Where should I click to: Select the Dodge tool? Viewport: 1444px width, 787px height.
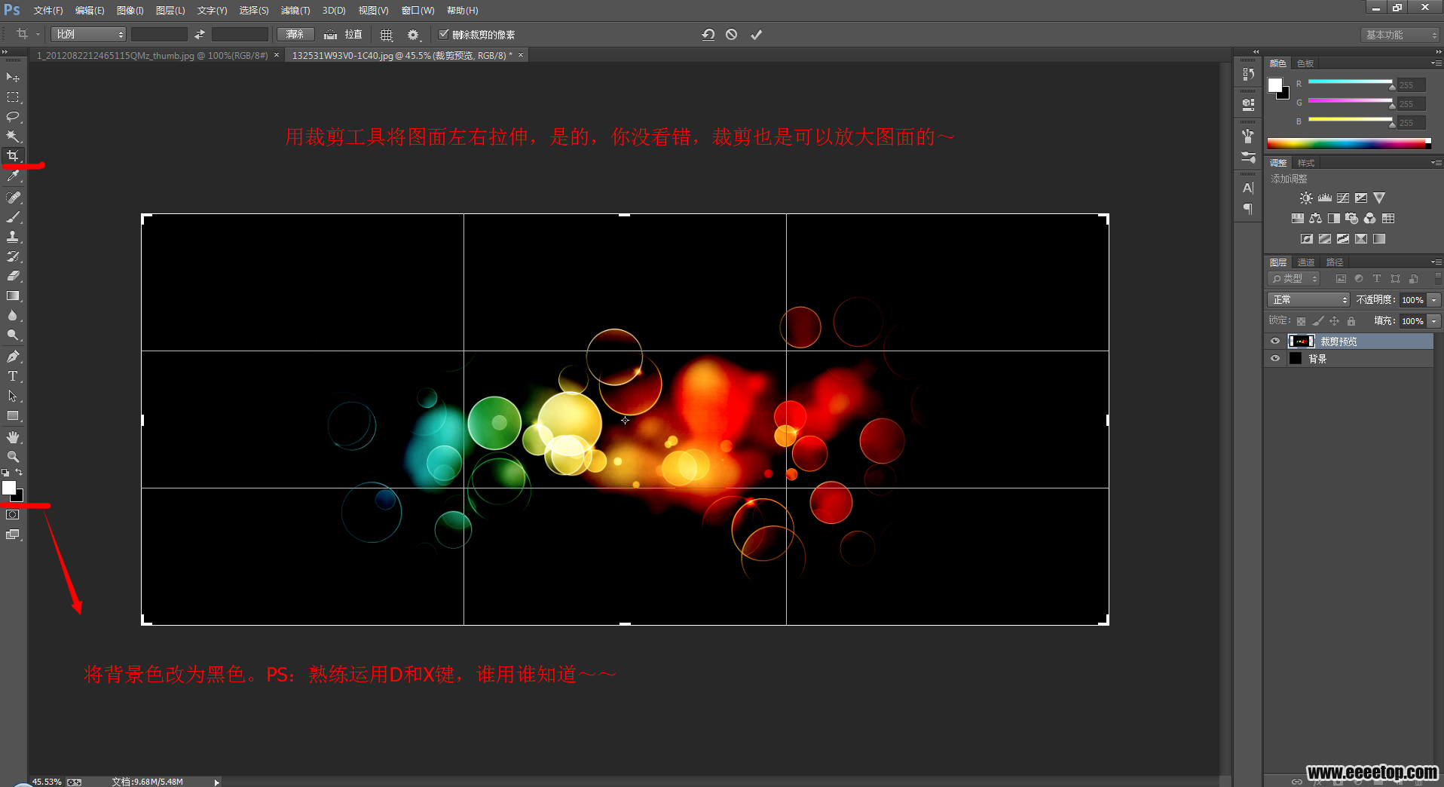coord(13,335)
